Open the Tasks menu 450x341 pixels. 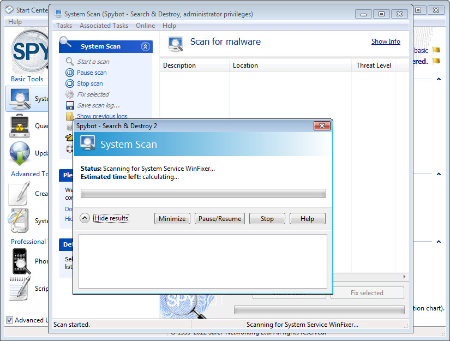pos(64,26)
